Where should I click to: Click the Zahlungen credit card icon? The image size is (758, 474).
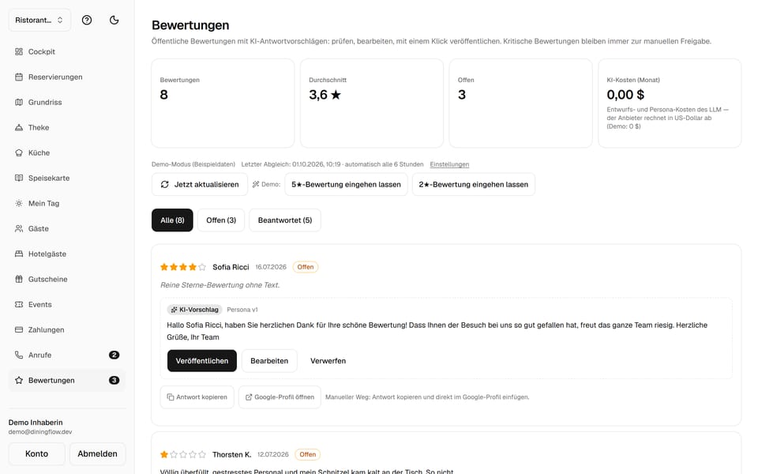19,330
